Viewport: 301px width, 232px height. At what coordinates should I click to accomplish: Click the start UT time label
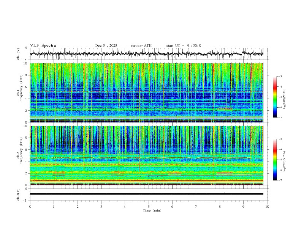(x=184, y=45)
